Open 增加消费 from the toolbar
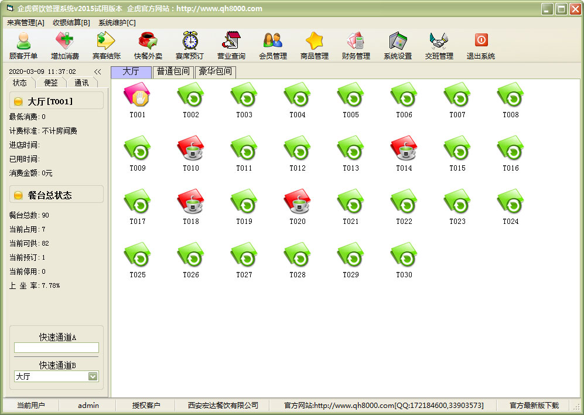 [x=64, y=46]
